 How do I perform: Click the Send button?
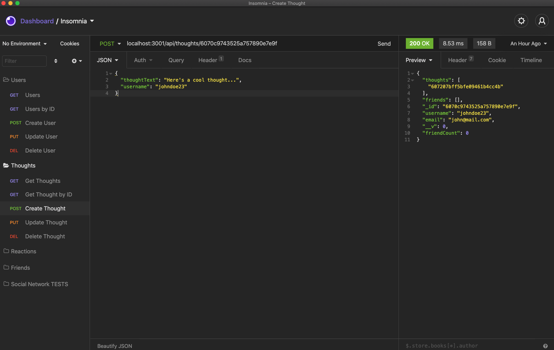coord(384,44)
